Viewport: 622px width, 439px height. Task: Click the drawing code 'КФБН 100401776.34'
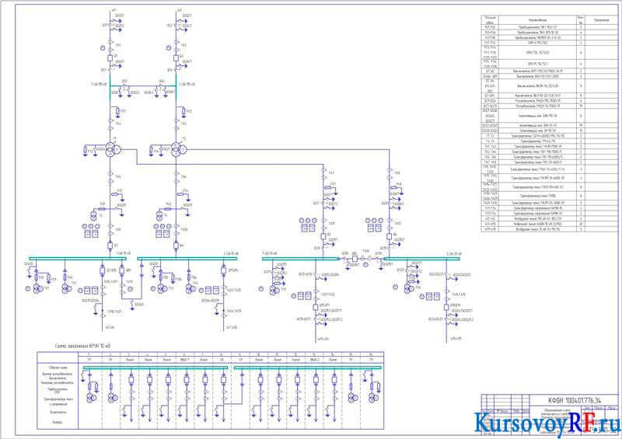575,400
